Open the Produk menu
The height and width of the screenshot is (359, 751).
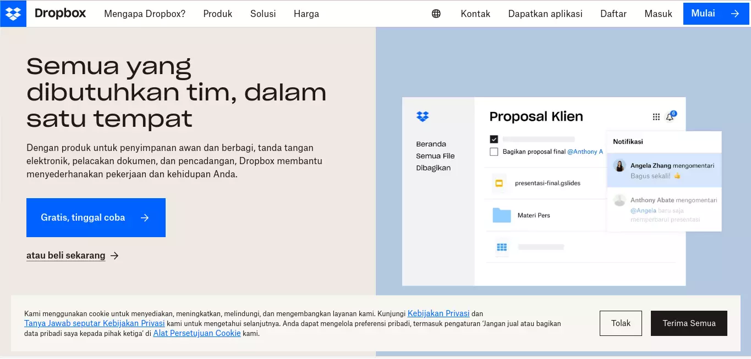point(218,14)
